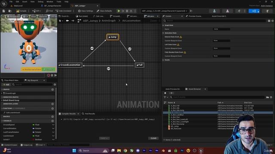Toggle LeanAmount variable visibility eye
The height and width of the screenshot is (154, 275).
53,136
